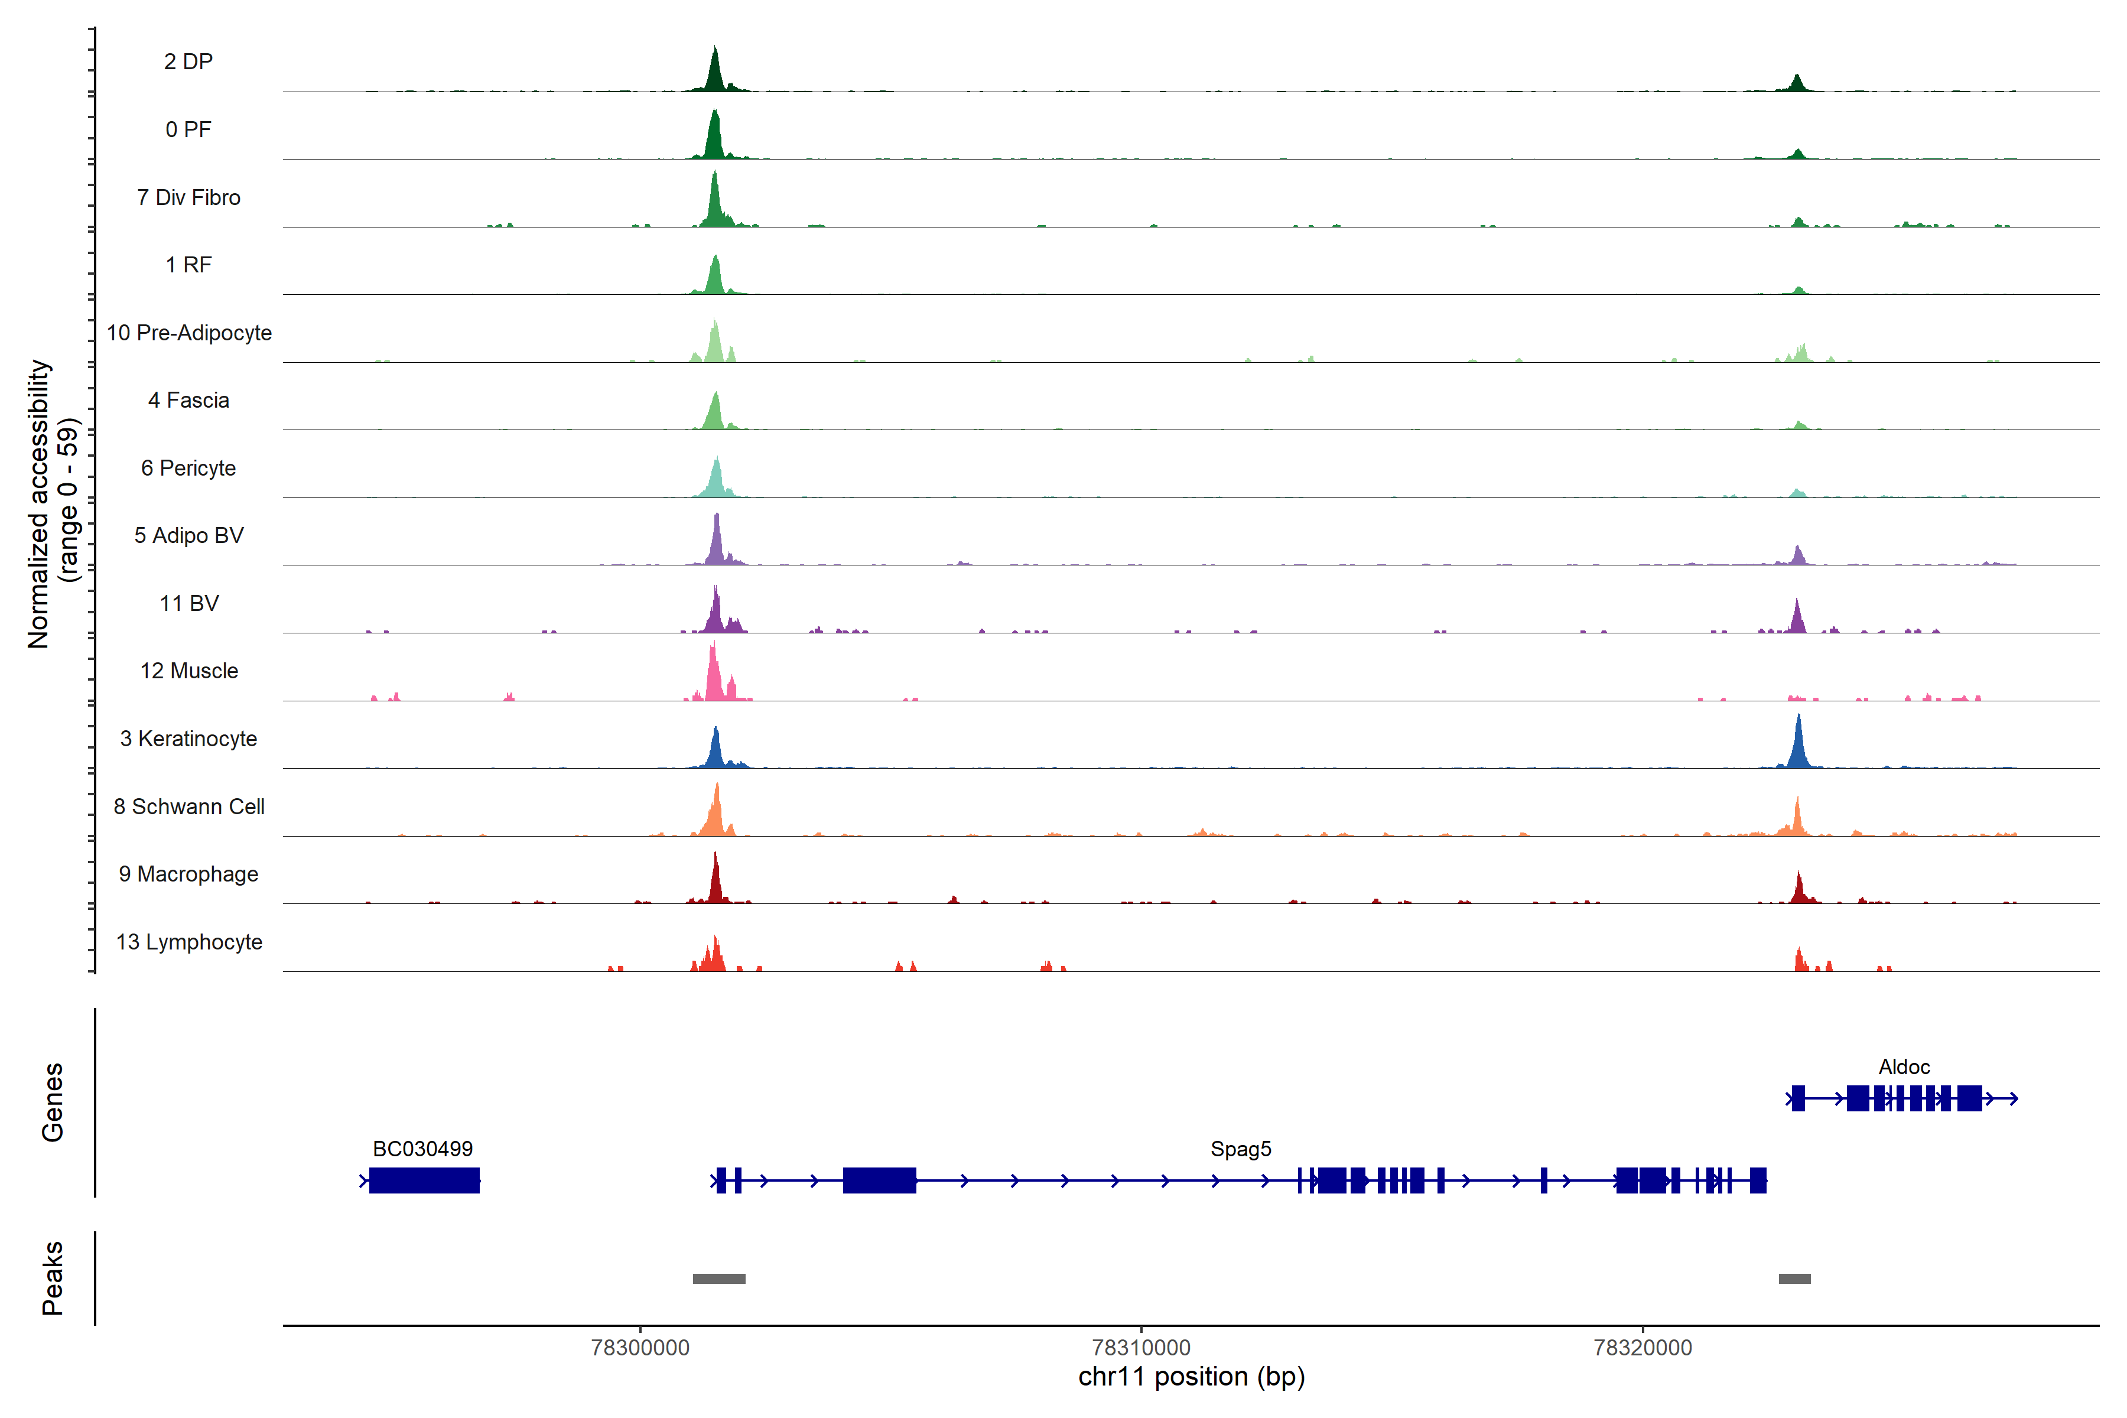
Task: Click the tall blue Keratinocyte peak near Aldoc
Action: (x=1798, y=746)
